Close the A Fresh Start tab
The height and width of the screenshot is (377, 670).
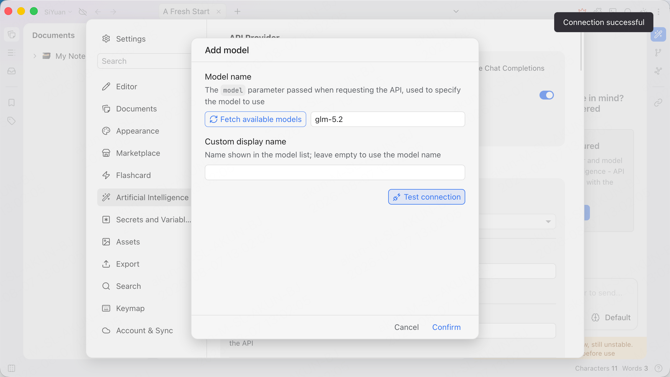[219, 12]
